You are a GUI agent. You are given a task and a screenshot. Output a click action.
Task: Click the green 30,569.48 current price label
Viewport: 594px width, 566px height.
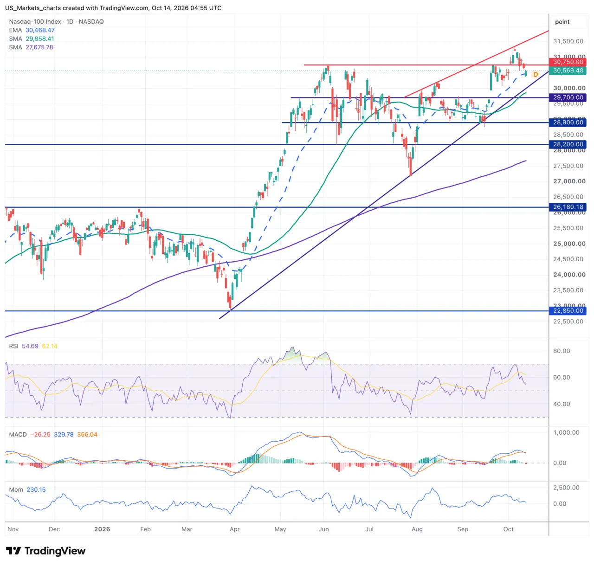[568, 71]
